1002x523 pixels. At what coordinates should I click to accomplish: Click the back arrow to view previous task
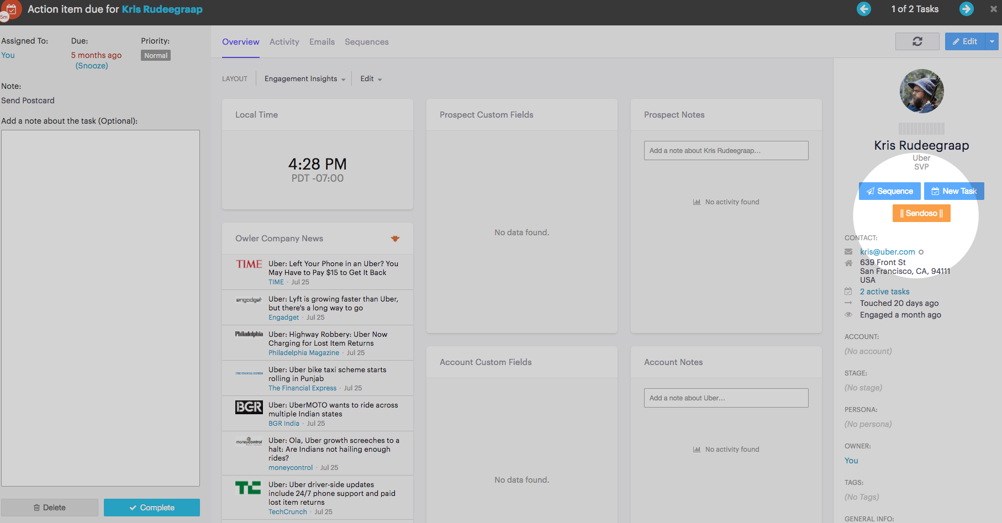click(x=864, y=9)
